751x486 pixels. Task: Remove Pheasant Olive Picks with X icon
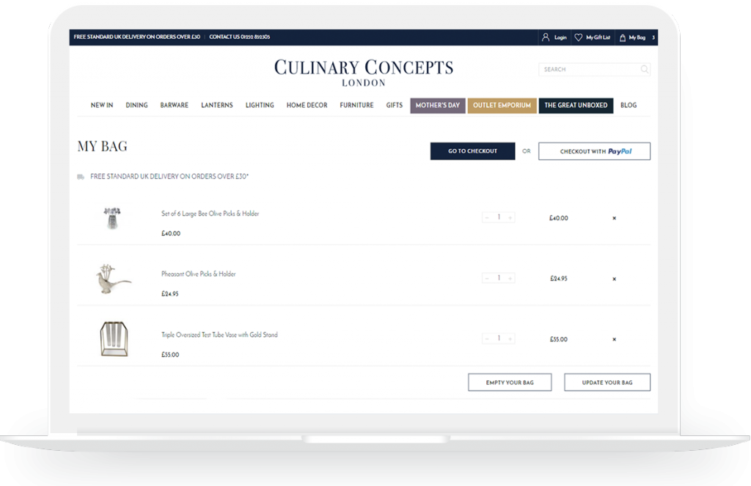[x=614, y=279]
